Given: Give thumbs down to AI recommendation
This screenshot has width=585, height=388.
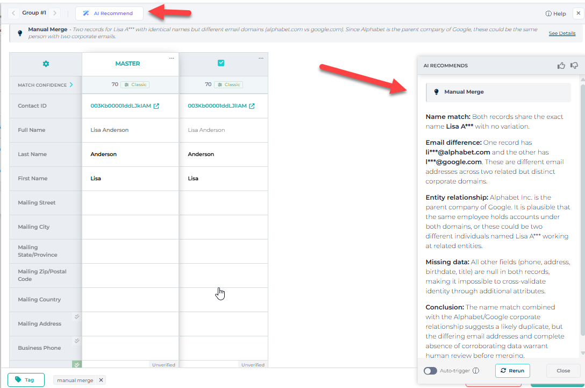Looking at the screenshot, I should [574, 66].
